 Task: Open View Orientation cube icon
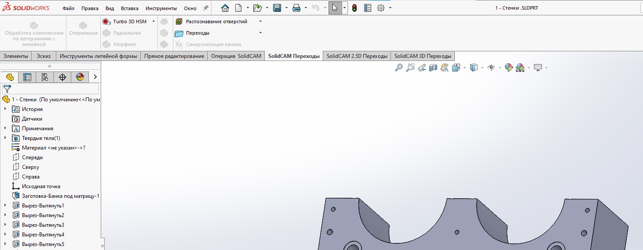[x=456, y=68]
